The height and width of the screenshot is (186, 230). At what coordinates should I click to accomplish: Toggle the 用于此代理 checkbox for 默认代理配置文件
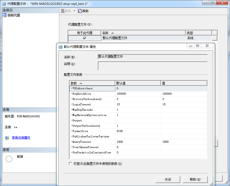tap(85, 38)
